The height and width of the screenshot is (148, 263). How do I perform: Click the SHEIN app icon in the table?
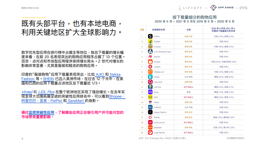pos(150,36)
